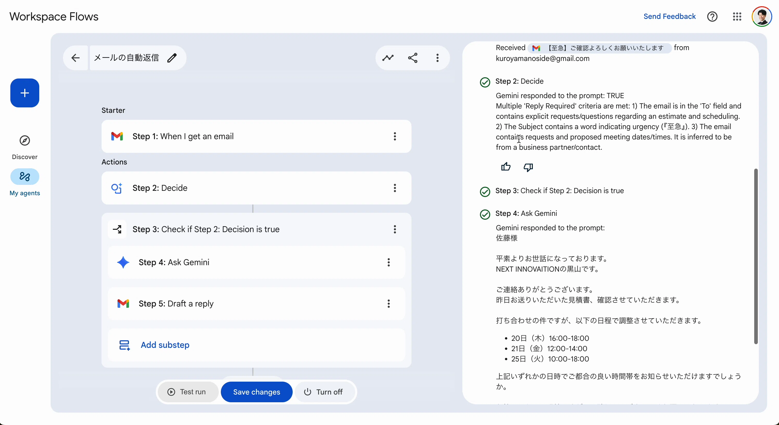Edit flow name with pencil icon

tap(172, 58)
